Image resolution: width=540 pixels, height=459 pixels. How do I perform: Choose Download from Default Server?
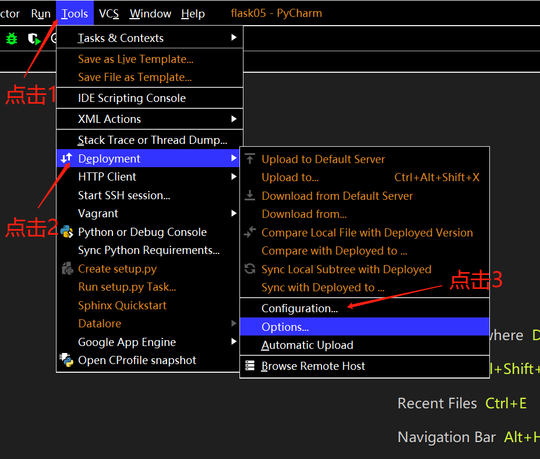click(364, 196)
